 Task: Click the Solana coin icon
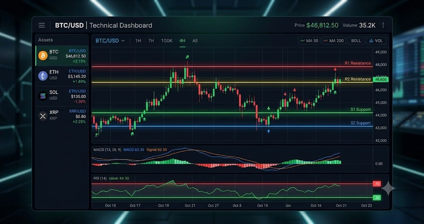[x=43, y=96]
